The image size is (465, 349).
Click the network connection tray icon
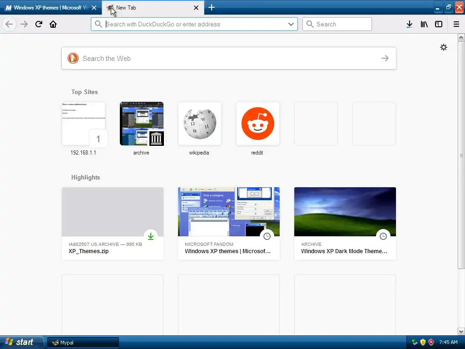[415, 342]
